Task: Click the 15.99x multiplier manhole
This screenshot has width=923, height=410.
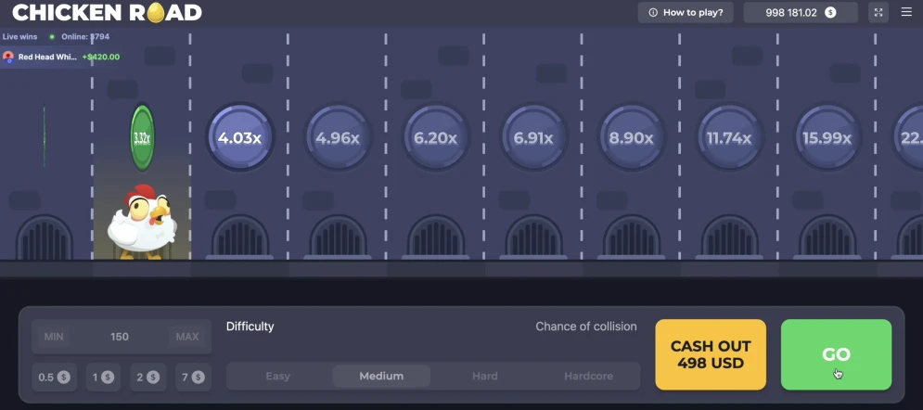Action: coord(827,138)
